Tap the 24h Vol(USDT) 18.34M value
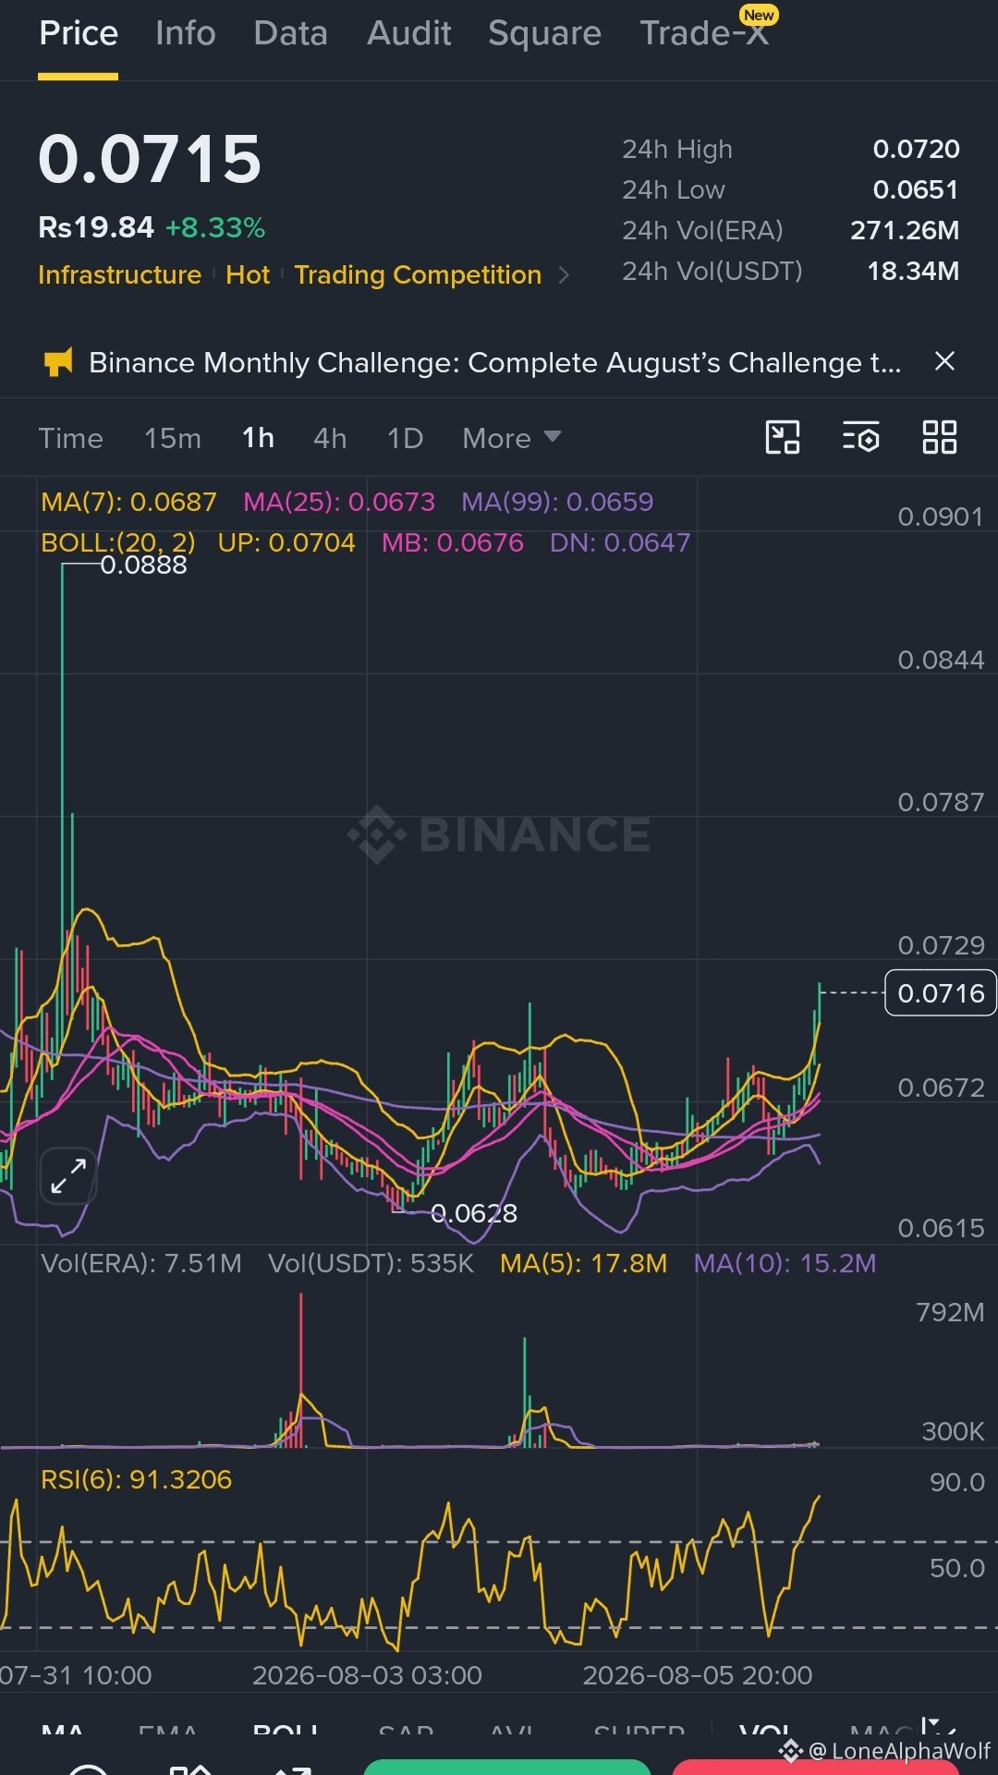998x1775 pixels. [913, 271]
